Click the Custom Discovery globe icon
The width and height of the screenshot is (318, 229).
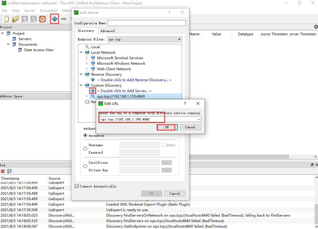tap(87, 85)
